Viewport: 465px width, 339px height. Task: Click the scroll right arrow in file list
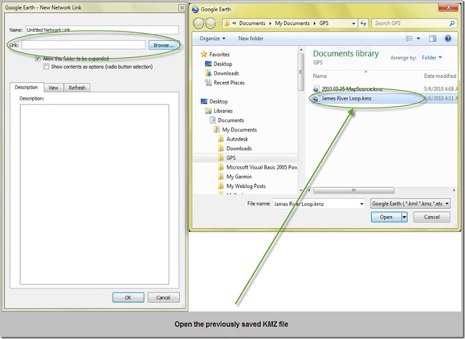(454, 190)
